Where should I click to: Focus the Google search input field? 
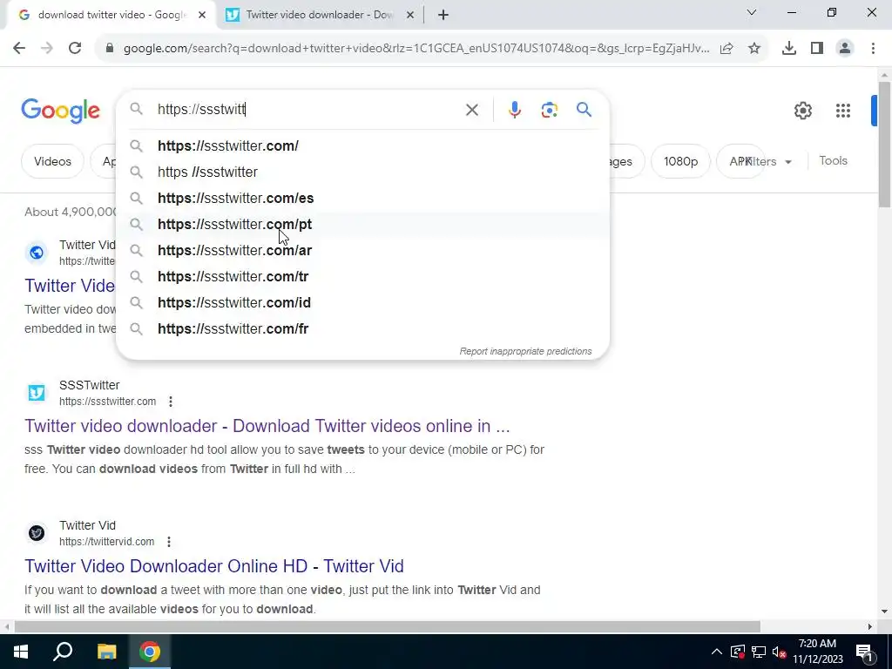click(x=307, y=109)
